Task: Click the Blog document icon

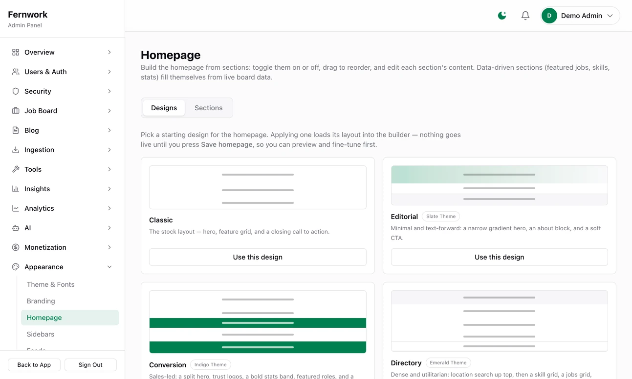Action: click(x=16, y=130)
